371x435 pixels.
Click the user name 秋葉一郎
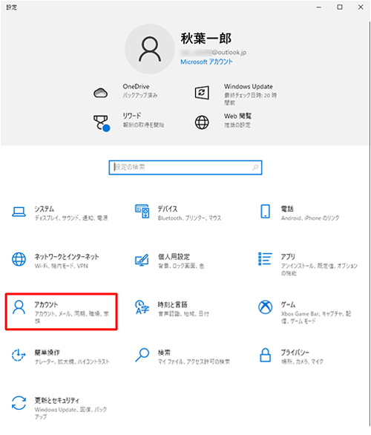pyautogui.click(x=206, y=38)
